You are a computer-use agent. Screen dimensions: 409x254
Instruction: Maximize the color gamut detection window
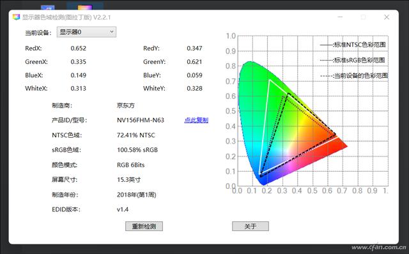click(x=364, y=17)
